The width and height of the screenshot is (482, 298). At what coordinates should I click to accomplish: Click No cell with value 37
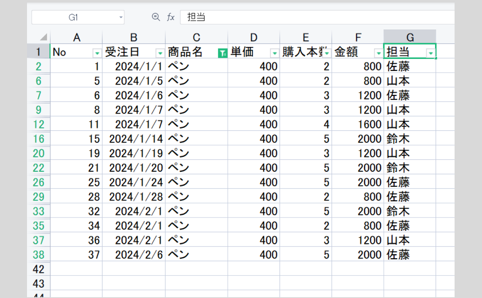[76, 254]
